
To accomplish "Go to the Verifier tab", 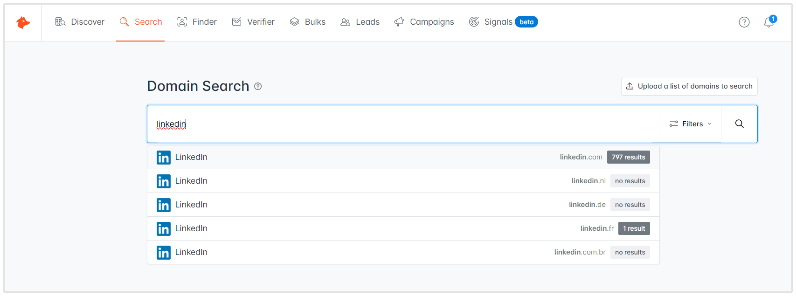I will pos(253,22).
